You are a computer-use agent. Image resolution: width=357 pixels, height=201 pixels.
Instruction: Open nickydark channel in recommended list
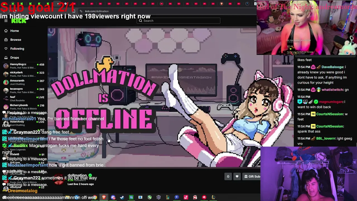pyautogui.click(x=24, y=74)
